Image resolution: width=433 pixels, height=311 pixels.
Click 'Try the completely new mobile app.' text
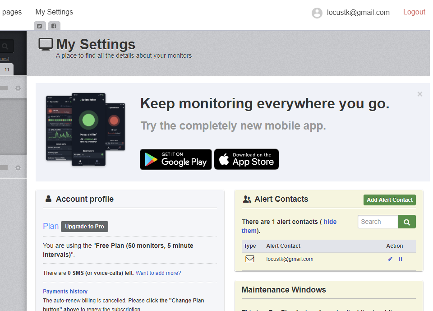click(x=233, y=126)
